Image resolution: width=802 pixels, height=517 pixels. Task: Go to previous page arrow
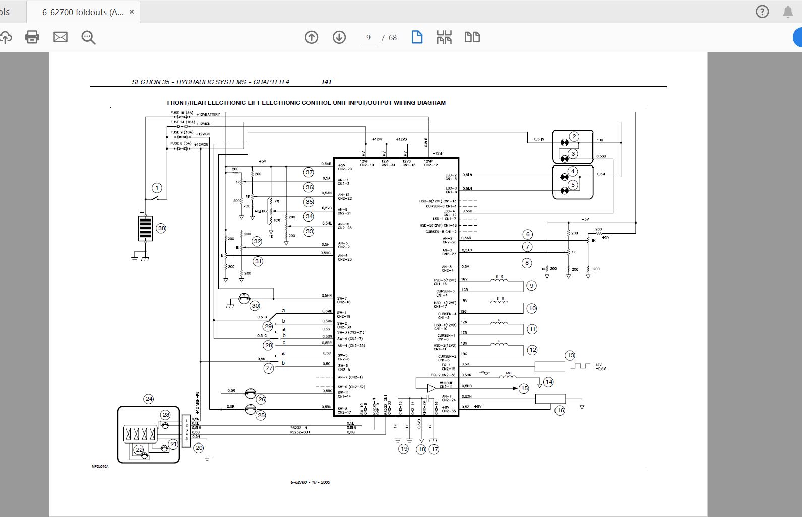tap(312, 37)
